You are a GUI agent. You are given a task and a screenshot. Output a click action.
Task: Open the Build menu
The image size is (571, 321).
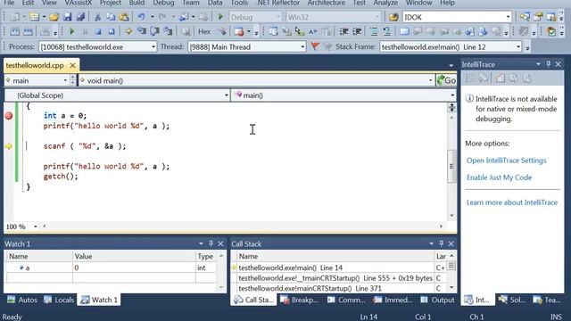tap(137, 3)
